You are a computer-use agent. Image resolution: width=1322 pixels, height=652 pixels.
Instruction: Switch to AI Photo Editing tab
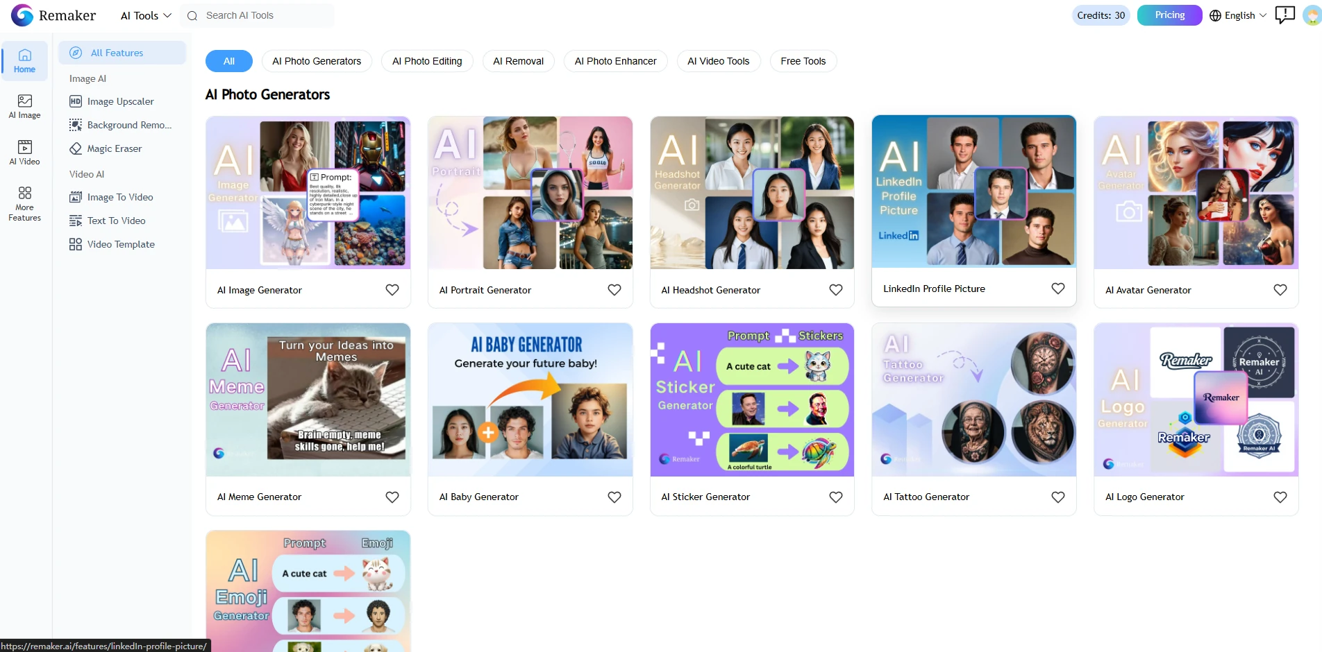pos(427,61)
